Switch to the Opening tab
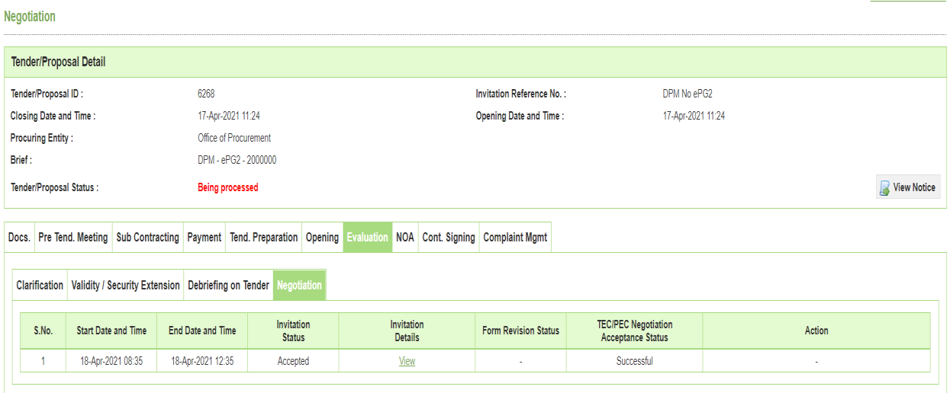The image size is (950, 393). coord(322,238)
